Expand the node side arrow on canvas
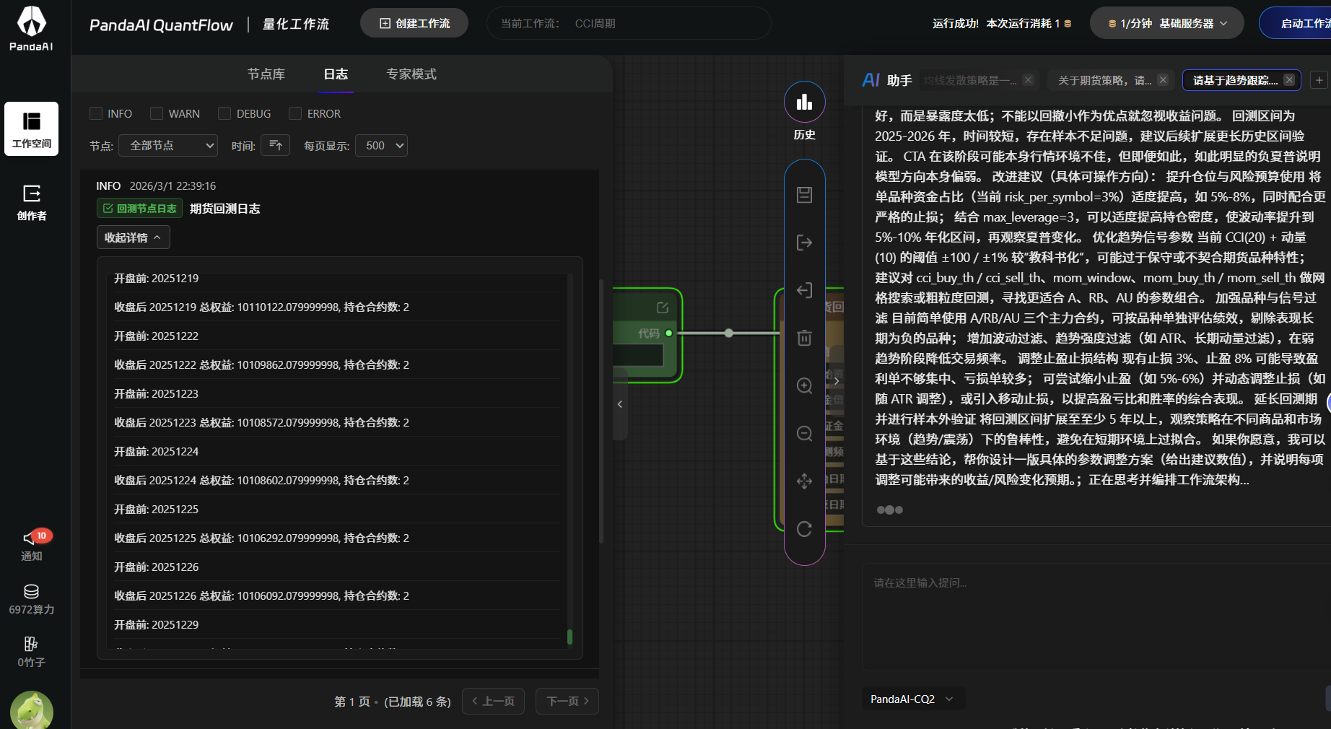This screenshot has width=1331, height=729. click(837, 380)
